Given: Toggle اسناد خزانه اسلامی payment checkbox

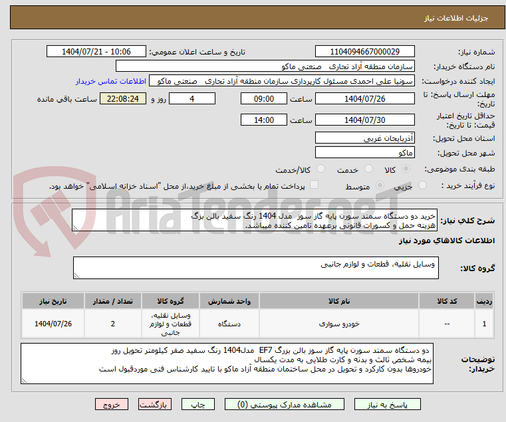Looking at the screenshot, I should (314, 185).
